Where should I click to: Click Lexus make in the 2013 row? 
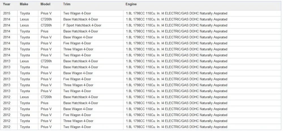point(24,61)
